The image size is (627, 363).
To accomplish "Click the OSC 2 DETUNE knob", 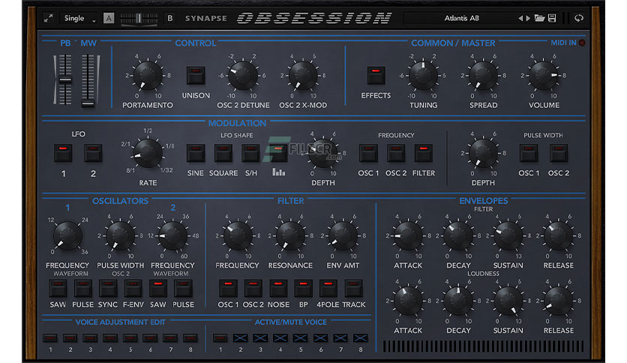I will [x=243, y=76].
